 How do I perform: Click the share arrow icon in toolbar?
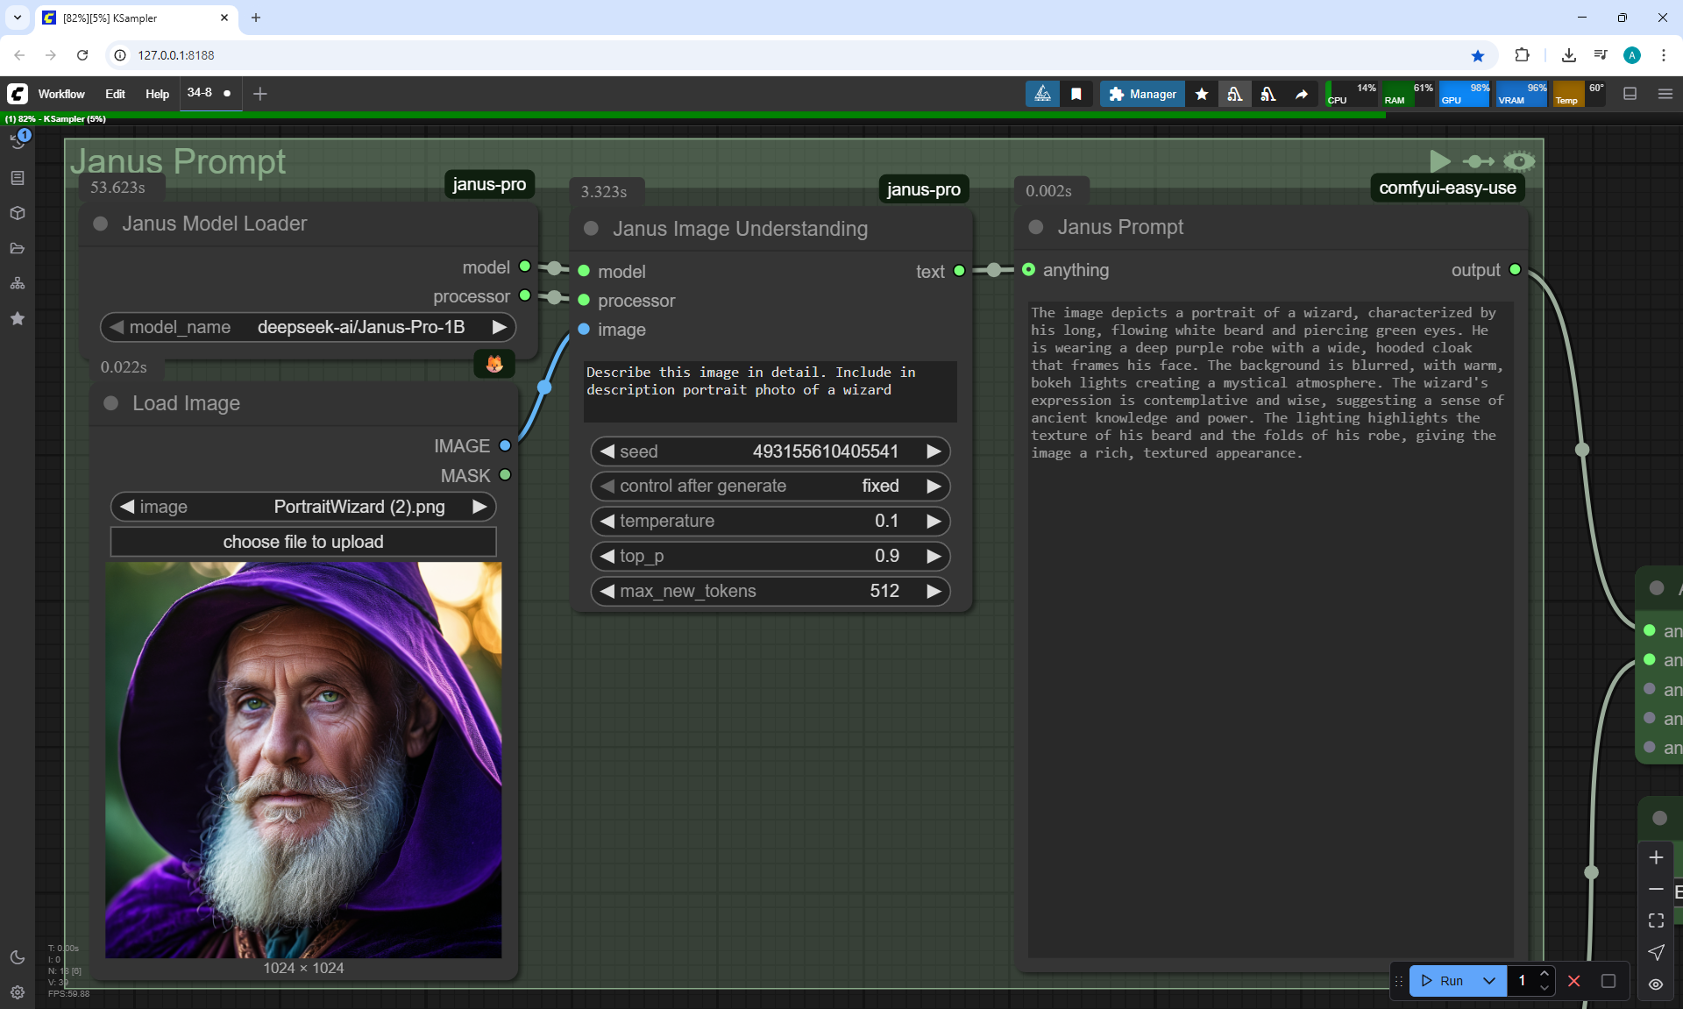[1302, 94]
